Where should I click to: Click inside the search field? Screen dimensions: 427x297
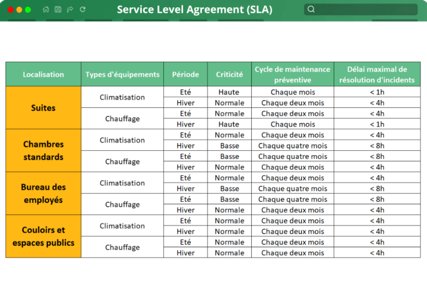[x=360, y=9]
